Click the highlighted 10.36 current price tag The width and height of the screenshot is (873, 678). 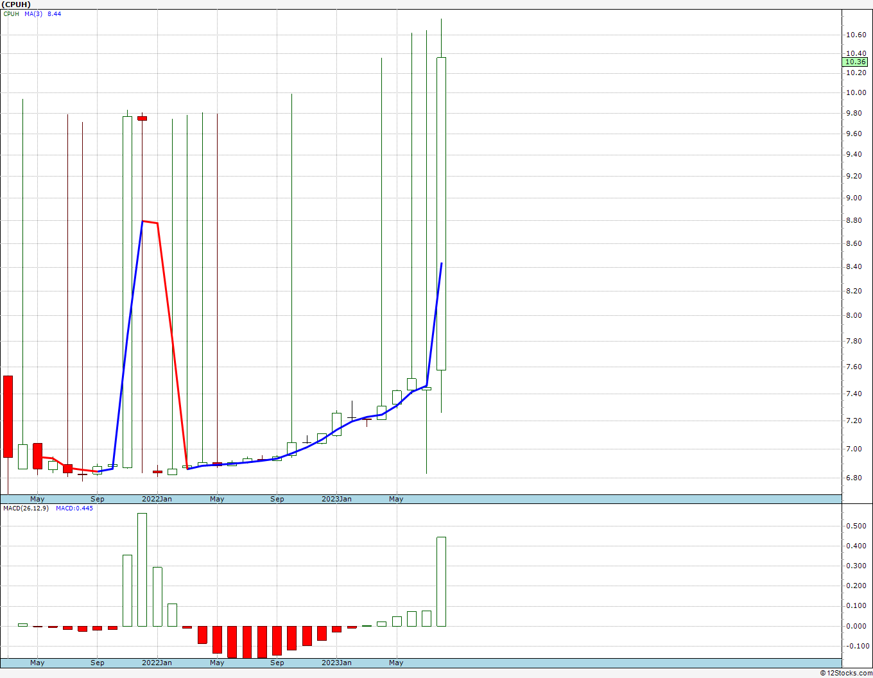855,62
